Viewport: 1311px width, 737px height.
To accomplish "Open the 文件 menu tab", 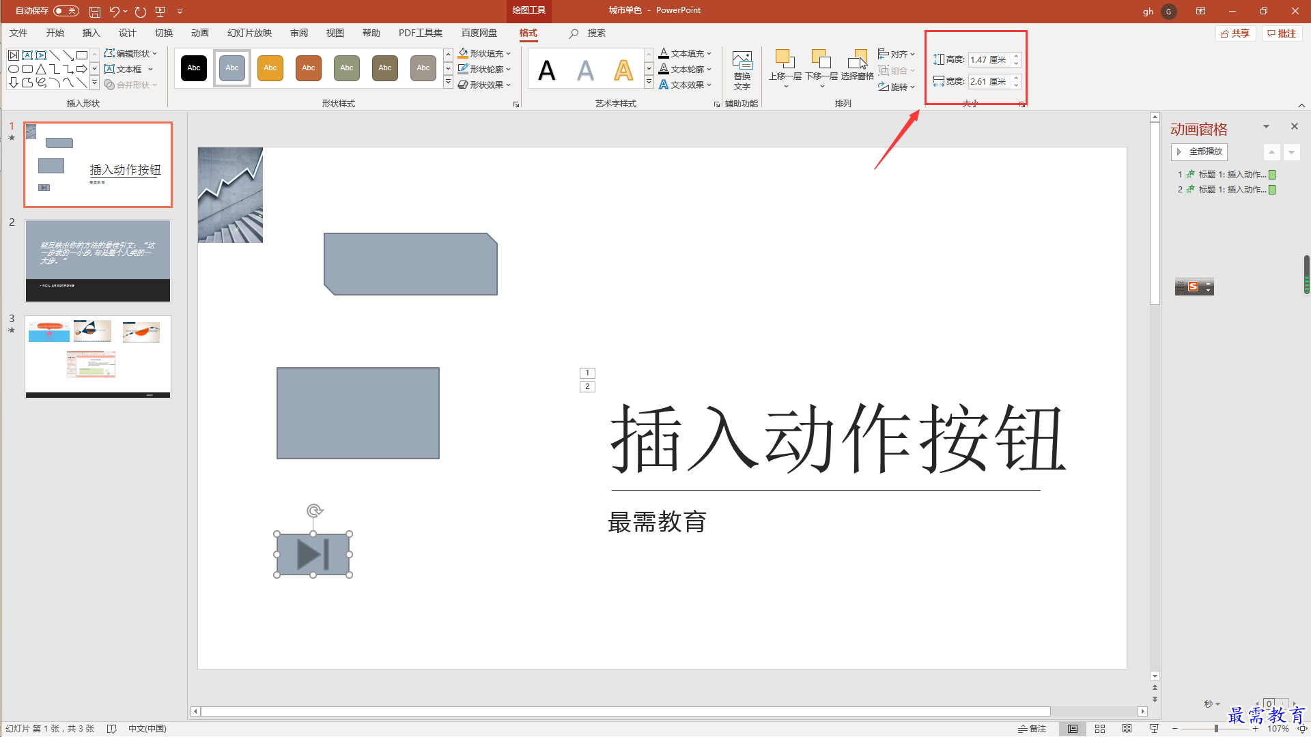I will tap(18, 33).
